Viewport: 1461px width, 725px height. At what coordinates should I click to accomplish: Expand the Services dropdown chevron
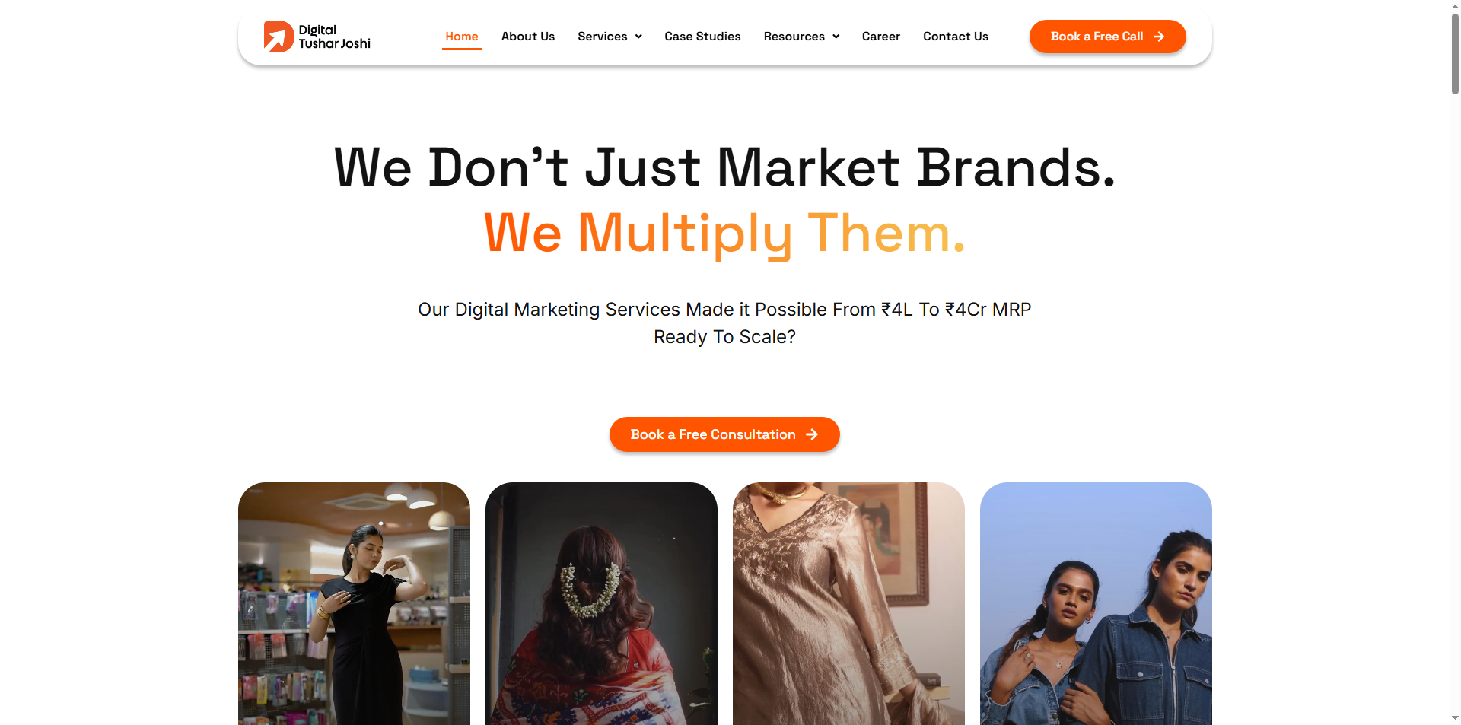638,37
